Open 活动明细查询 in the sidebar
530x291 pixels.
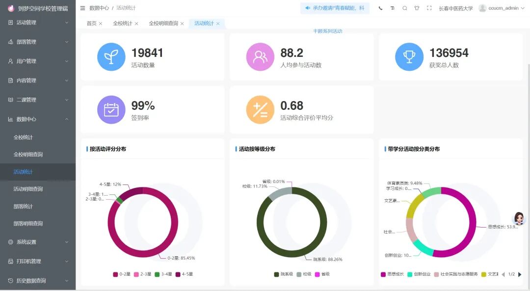(x=28, y=189)
